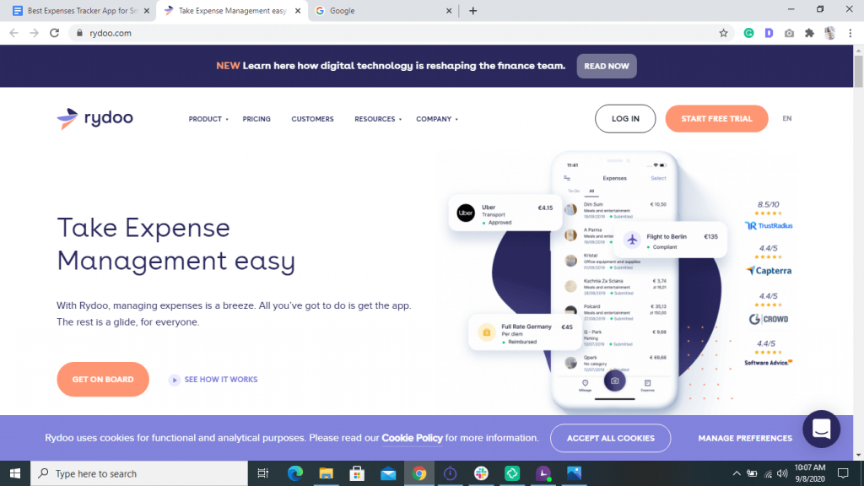Launch Microsoft Edge from the taskbar

click(295, 473)
